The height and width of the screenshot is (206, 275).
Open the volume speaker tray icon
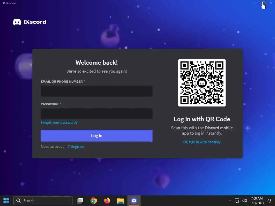pyautogui.click(x=244, y=201)
